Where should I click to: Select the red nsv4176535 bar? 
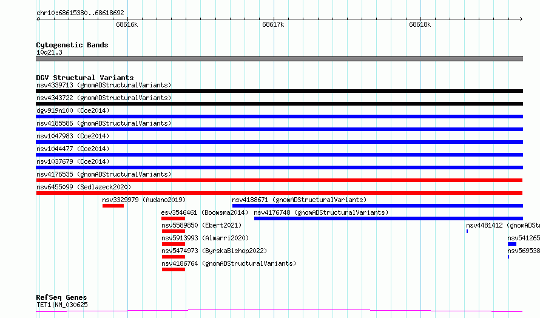[x=279, y=180]
